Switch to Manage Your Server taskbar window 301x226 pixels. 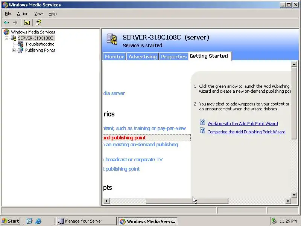(87, 221)
